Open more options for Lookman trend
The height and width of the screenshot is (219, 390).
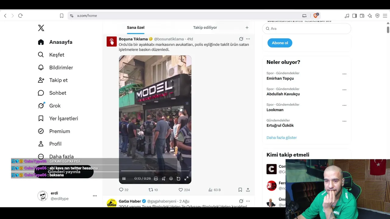344,105
